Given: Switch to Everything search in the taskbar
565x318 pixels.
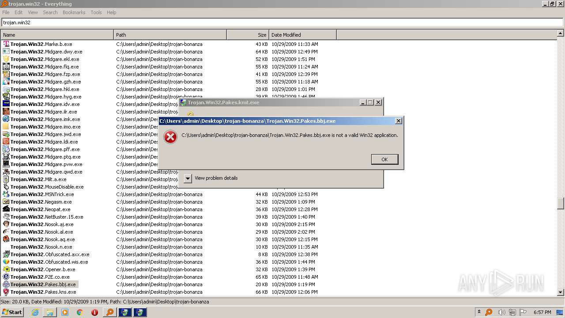Looking at the screenshot, I should [x=110, y=312].
